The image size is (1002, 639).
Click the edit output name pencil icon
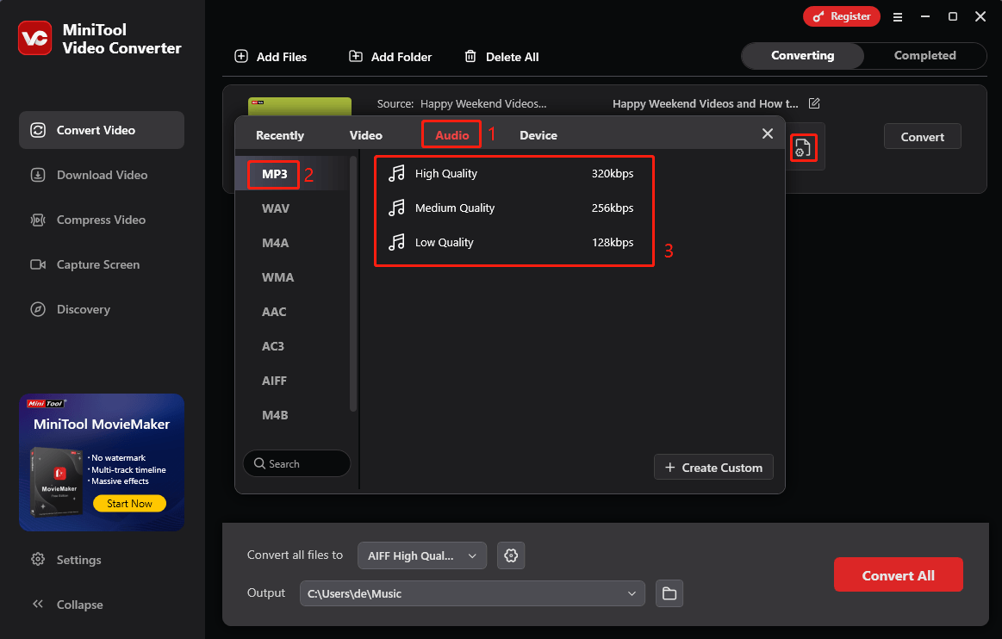point(814,103)
